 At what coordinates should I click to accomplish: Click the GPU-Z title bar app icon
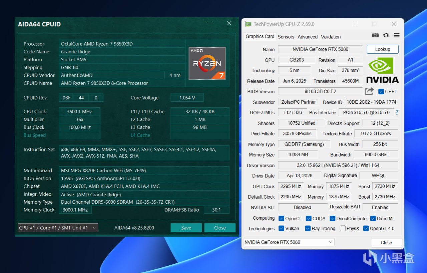tap(248, 24)
